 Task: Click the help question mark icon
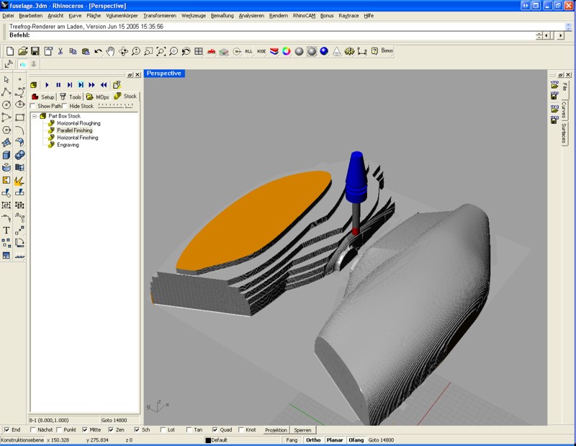(x=374, y=51)
